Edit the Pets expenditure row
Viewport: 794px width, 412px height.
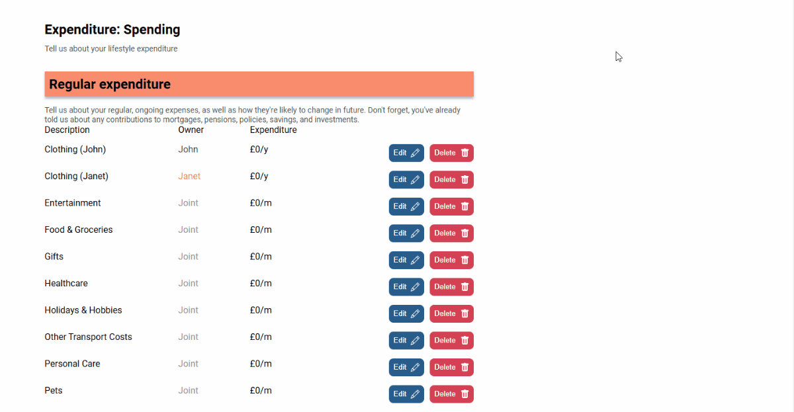coord(406,394)
